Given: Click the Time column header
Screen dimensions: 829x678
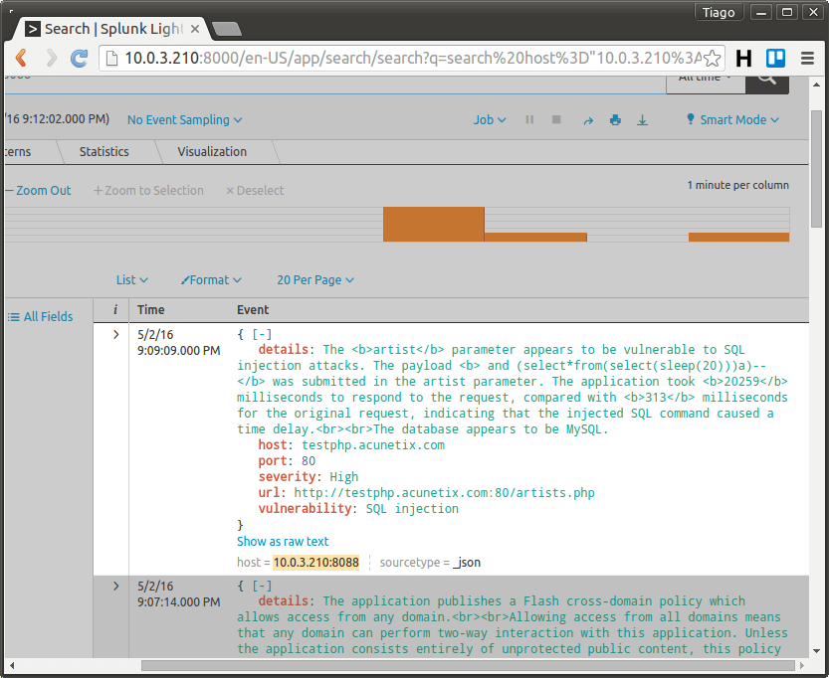Looking at the screenshot, I should click(x=150, y=310).
